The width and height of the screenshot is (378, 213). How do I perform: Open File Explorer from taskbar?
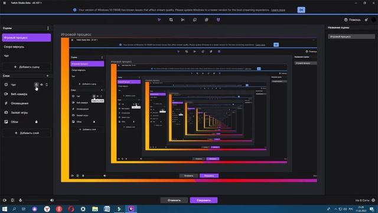pyautogui.click(x=95, y=209)
